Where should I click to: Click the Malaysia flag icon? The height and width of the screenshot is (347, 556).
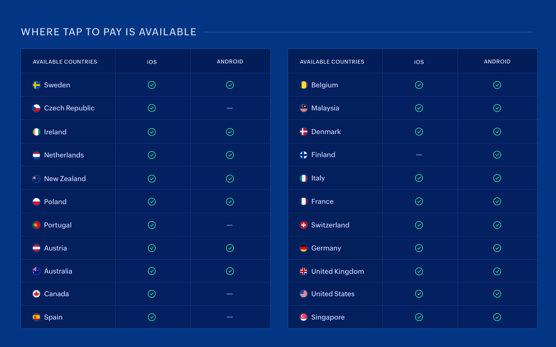click(304, 108)
